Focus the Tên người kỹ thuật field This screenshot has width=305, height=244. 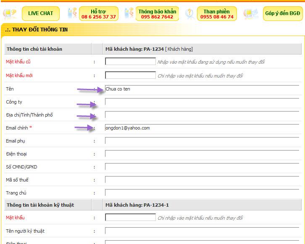tap(202, 231)
